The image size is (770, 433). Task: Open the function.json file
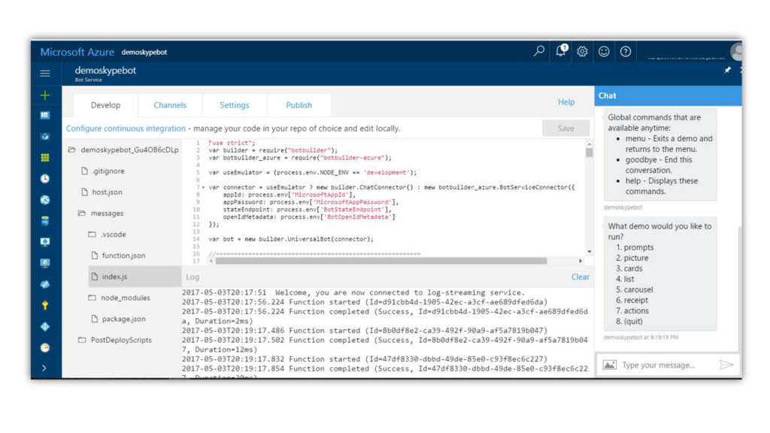coord(118,256)
